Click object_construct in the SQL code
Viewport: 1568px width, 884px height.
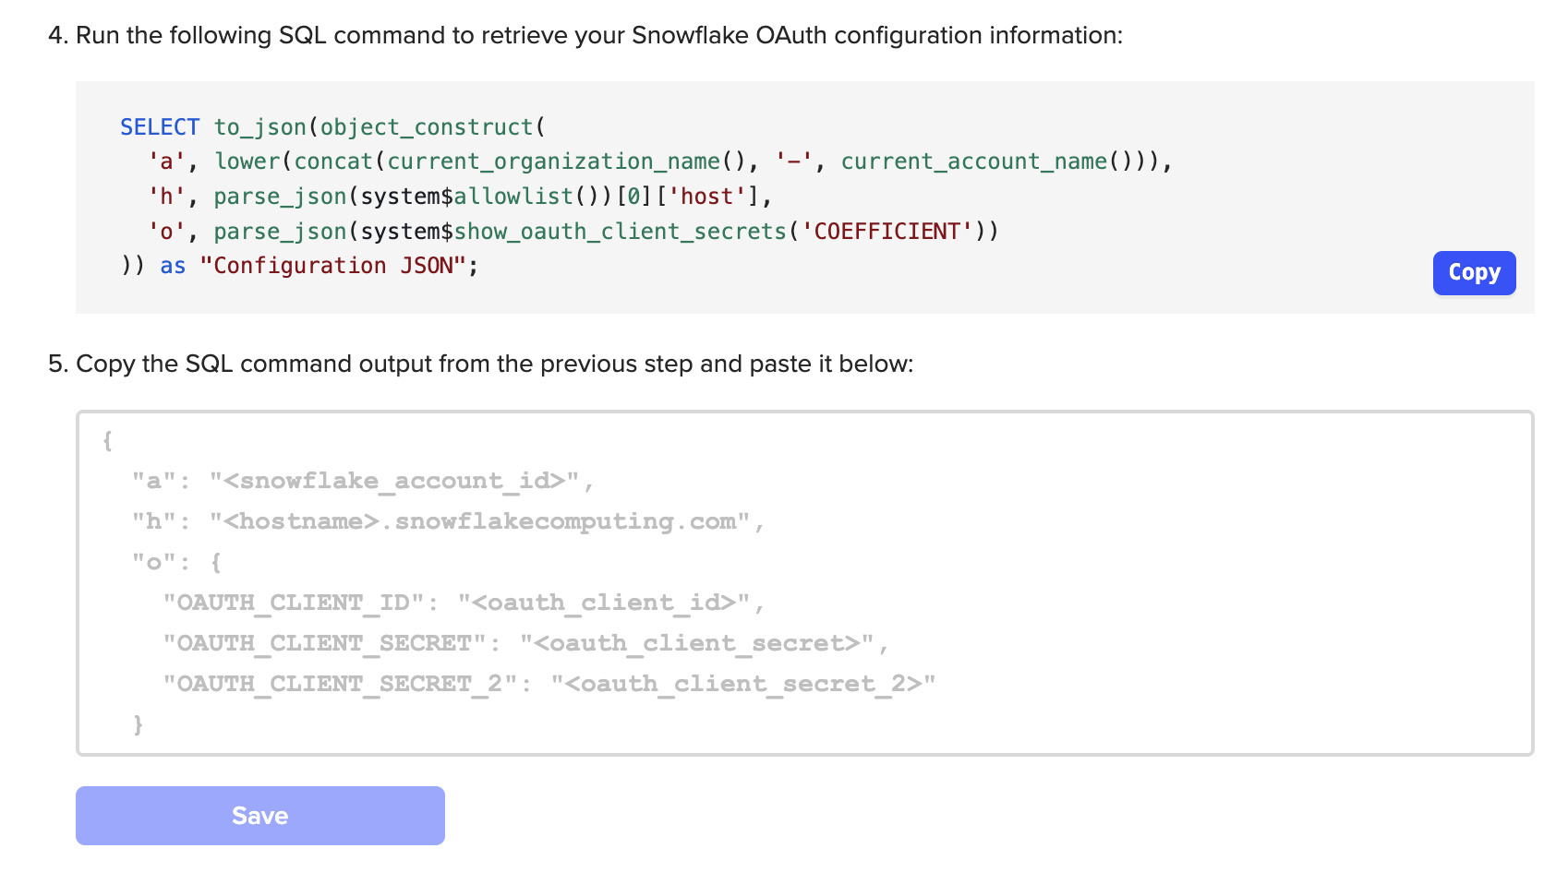pos(427,127)
